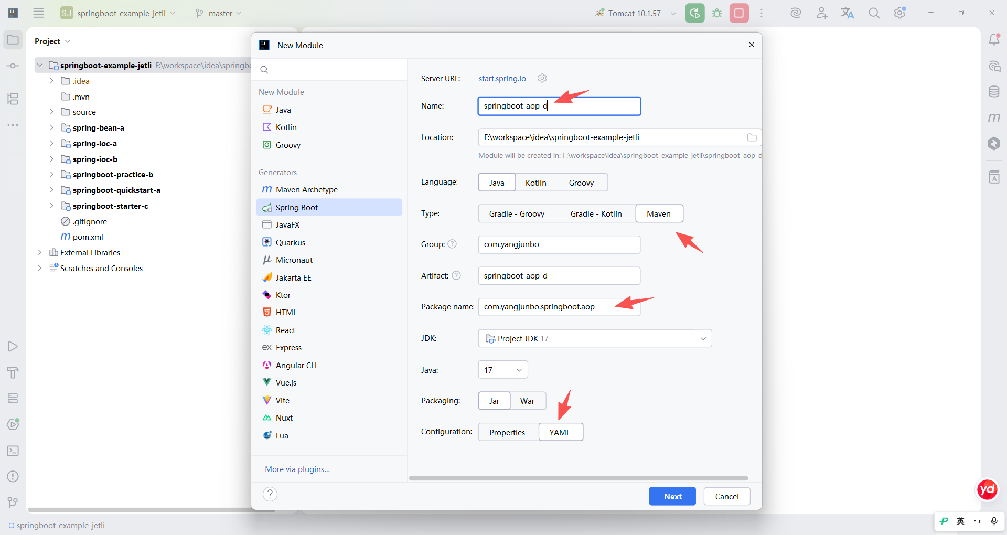This screenshot has width=1007, height=535.
Task: Open Search Everywhere magnifier
Action: (874, 13)
